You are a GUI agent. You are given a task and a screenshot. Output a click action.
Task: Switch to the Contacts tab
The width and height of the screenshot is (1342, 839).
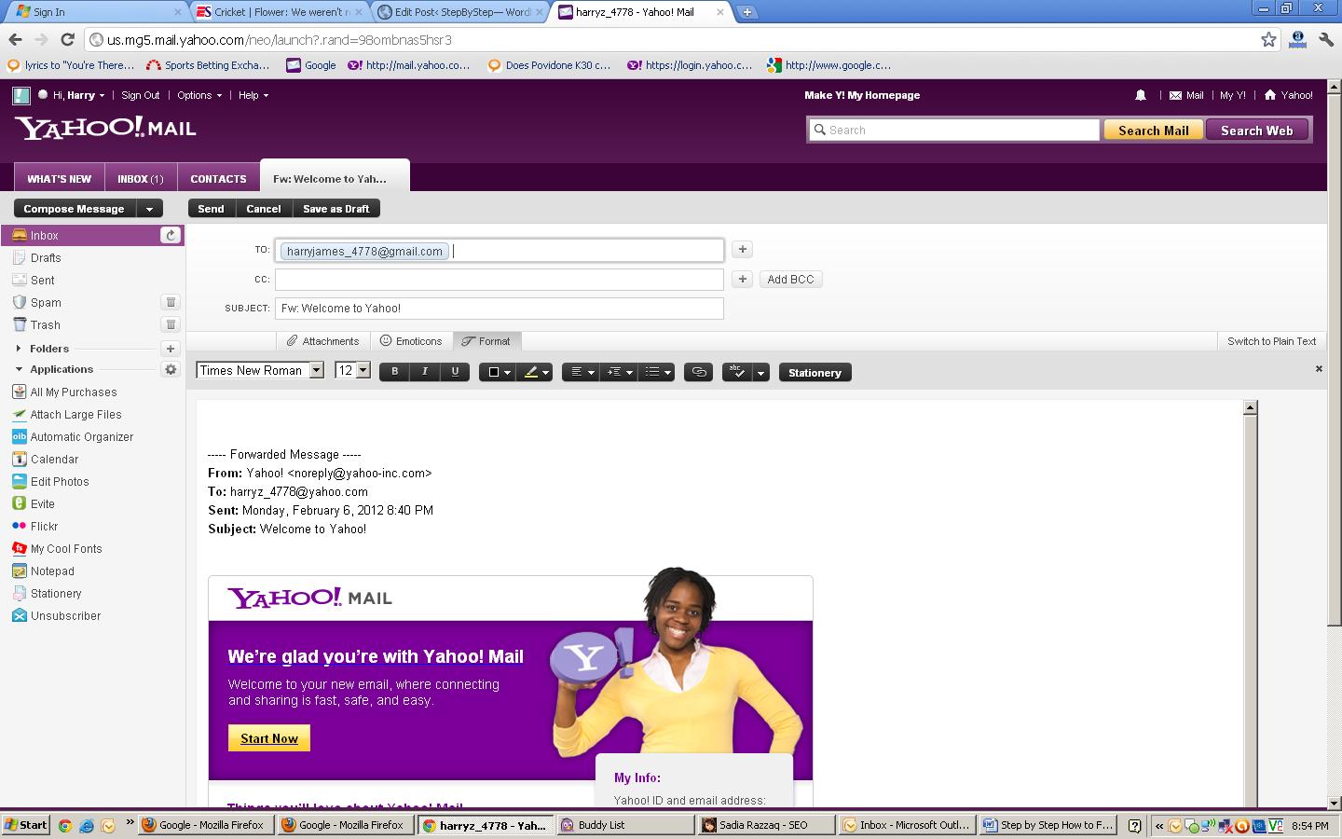[x=218, y=179]
